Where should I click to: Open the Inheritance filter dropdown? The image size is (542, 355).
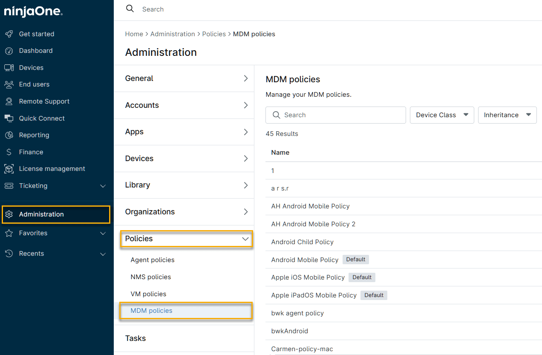tap(507, 115)
